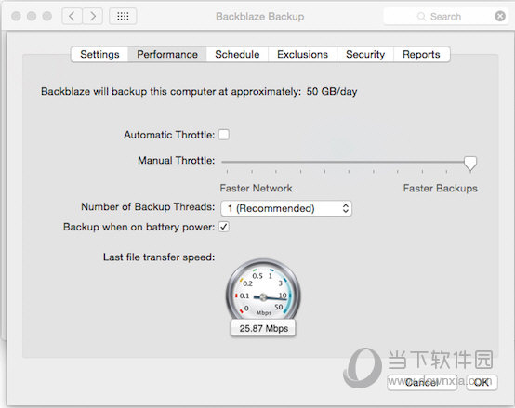Screen dimensions: 515x408
Task: Open the Exclusions tab
Action: 302,54
